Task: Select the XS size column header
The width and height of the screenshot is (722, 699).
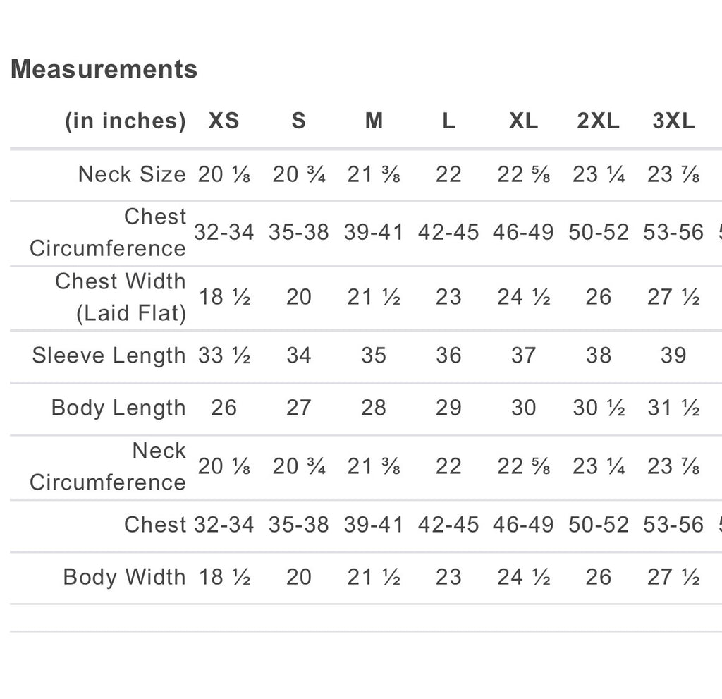Action: tap(224, 121)
